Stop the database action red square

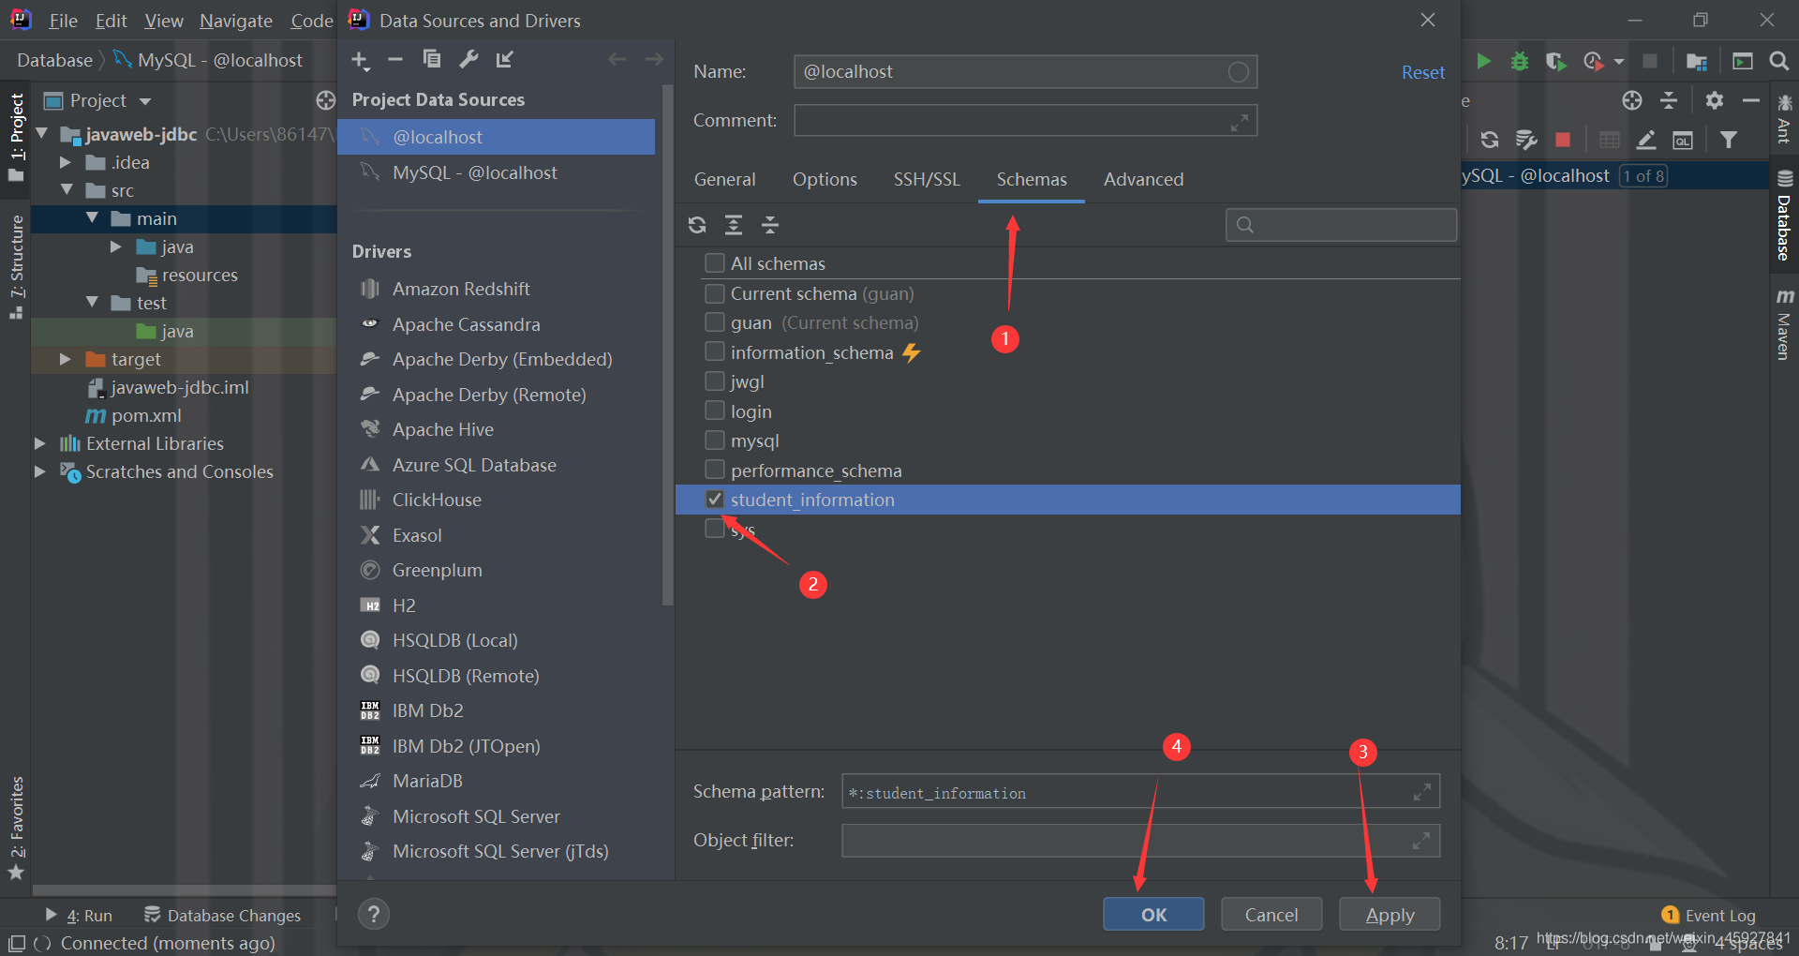tap(1563, 140)
